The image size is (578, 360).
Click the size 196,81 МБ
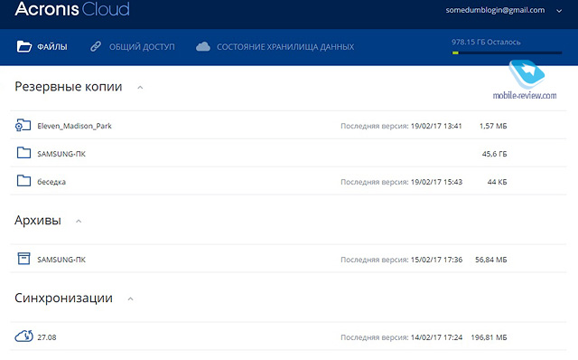[x=489, y=337]
